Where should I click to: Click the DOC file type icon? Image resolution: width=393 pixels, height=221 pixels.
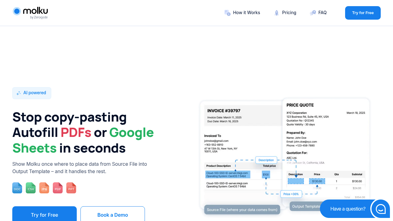[17, 188]
